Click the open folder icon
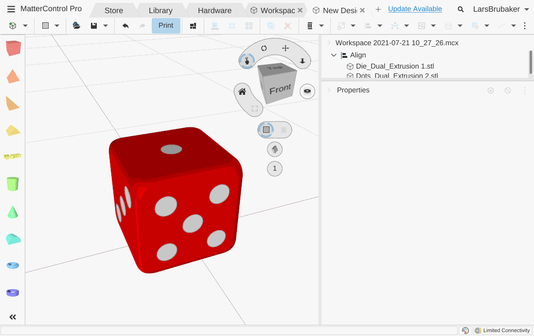The image size is (534, 336). click(76, 26)
